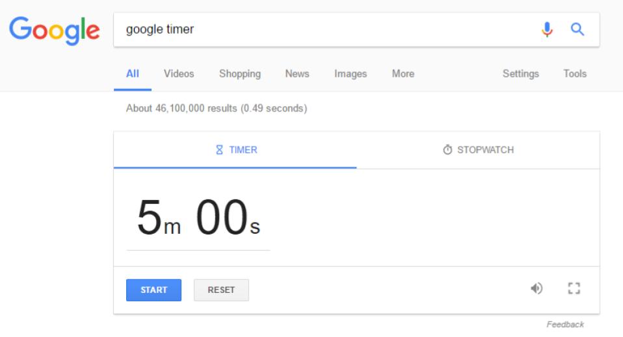
Task: Select the Videos results tab
Action: coord(179,74)
